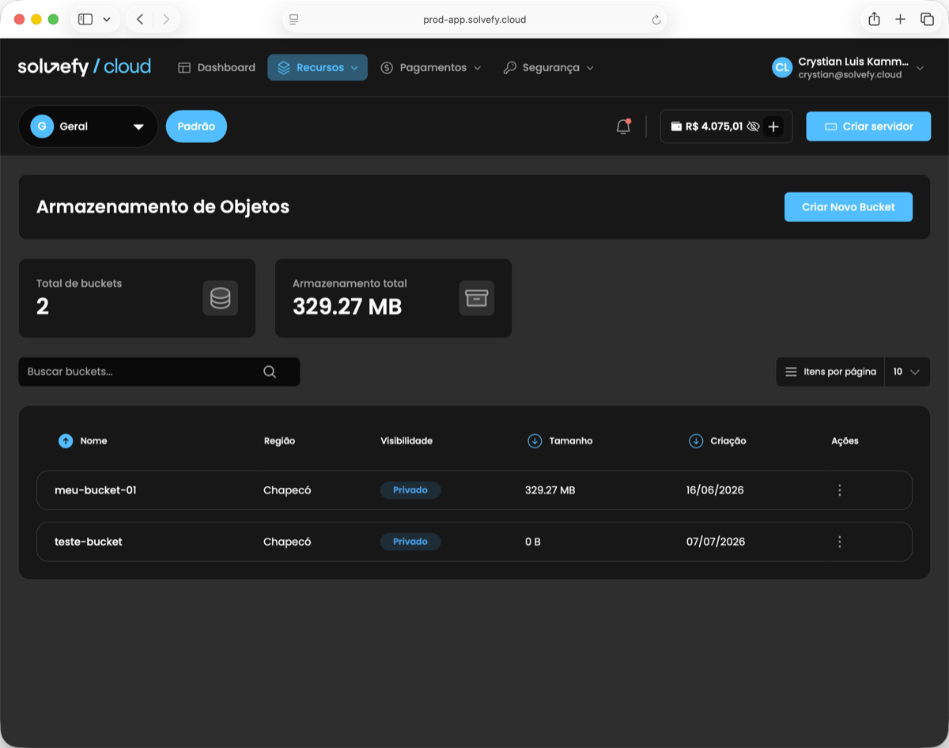
Task: Sort by Criação using the arrow icon
Action: coord(696,441)
